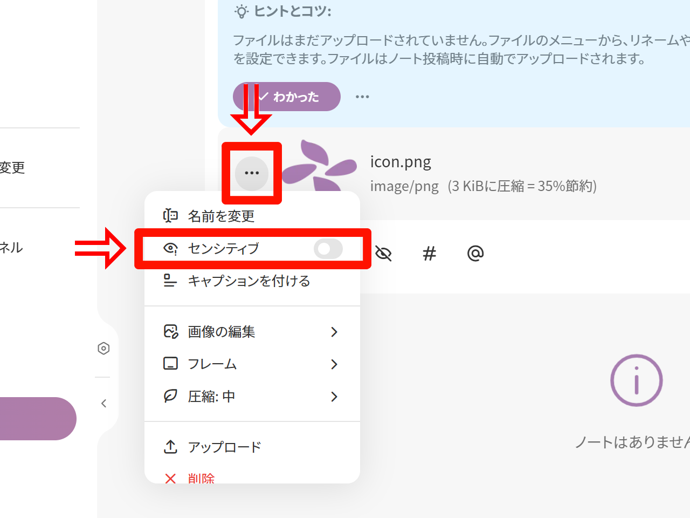690x518 pixels.
Task: Click the mention @ icon
Action: (x=475, y=253)
